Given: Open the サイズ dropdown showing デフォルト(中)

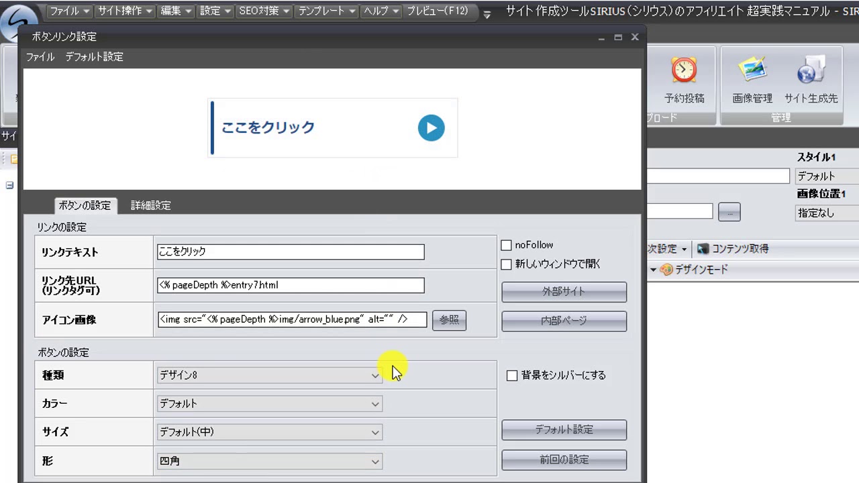Looking at the screenshot, I should (270, 432).
